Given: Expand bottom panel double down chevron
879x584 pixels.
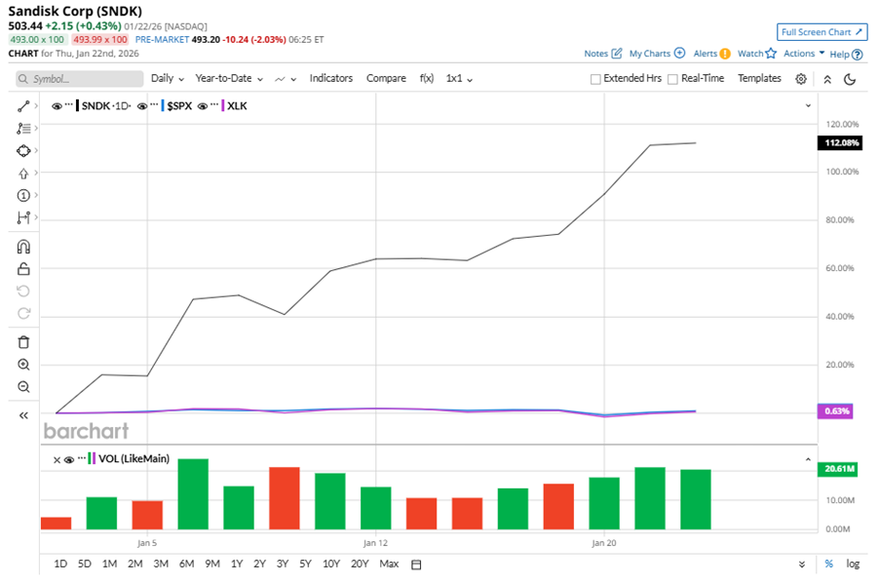Looking at the screenshot, I should coord(802,565).
